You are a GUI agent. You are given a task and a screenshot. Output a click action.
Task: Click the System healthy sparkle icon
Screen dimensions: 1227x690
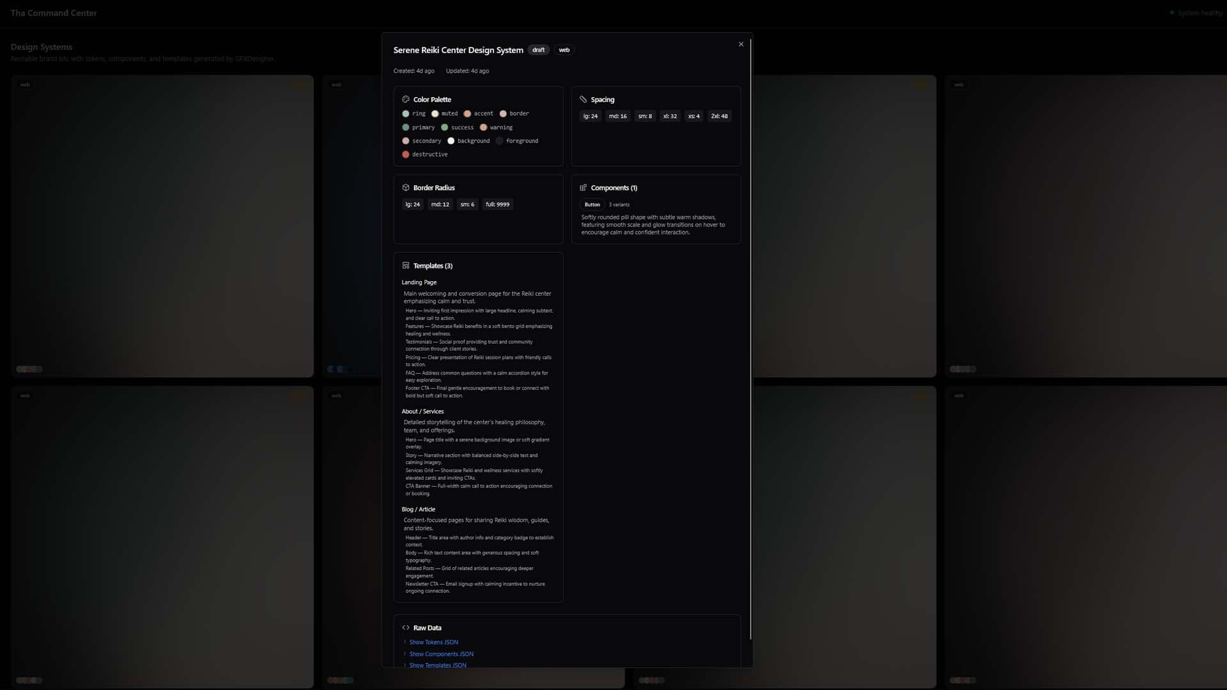pos(1172,12)
